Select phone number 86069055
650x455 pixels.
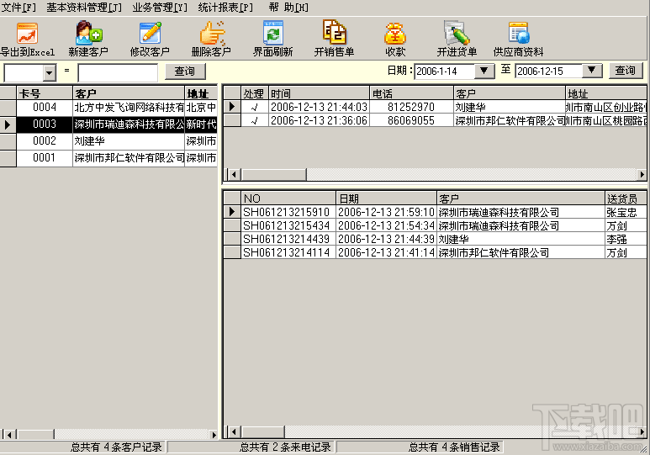coord(411,121)
